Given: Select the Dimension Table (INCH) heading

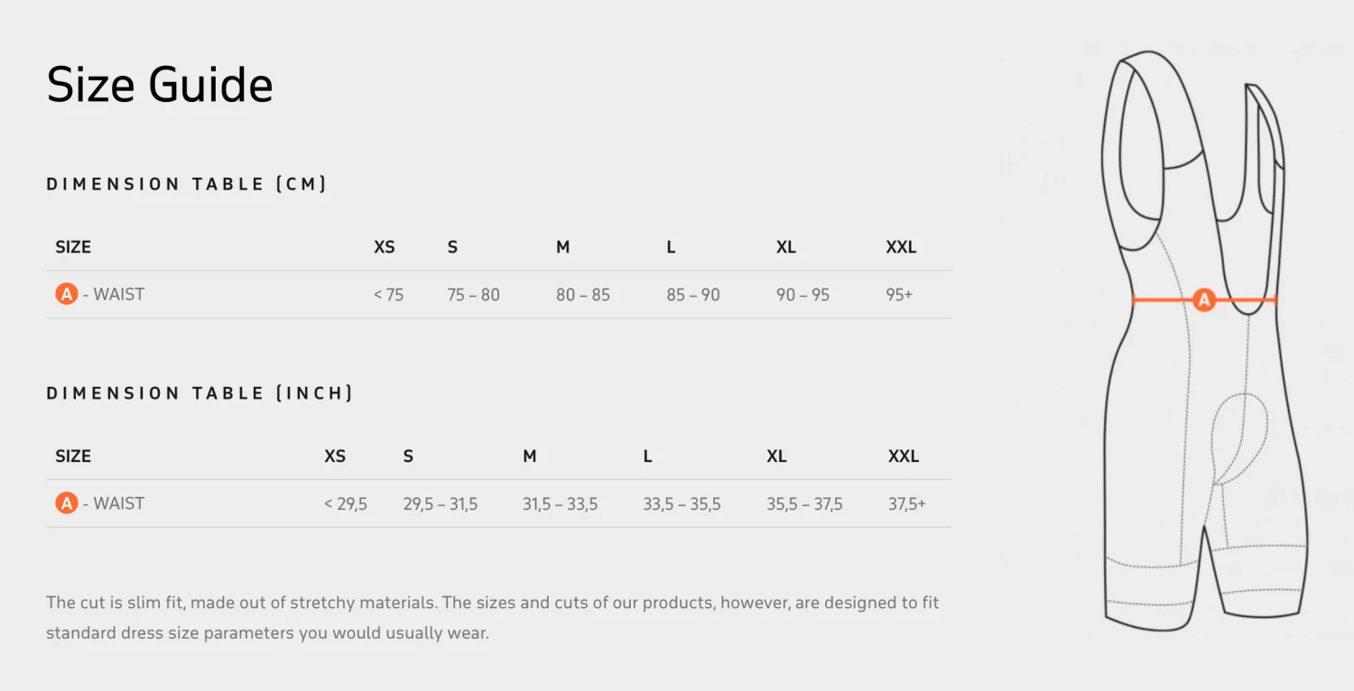Looking at the screenshot, I should pos(199,393).
